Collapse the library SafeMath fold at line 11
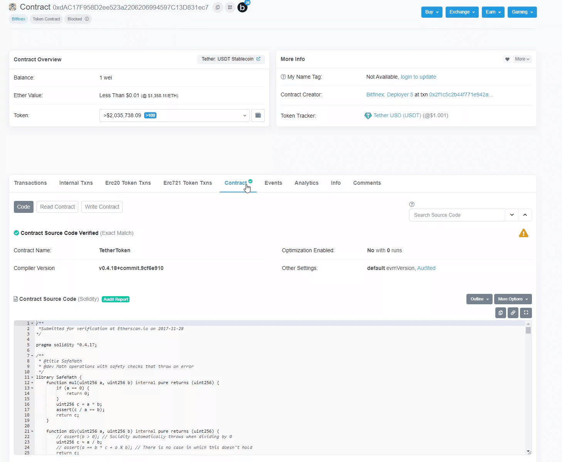 tap(32, 377)
